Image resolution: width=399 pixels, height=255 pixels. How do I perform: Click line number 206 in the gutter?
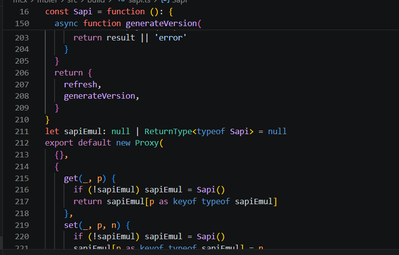22,73
